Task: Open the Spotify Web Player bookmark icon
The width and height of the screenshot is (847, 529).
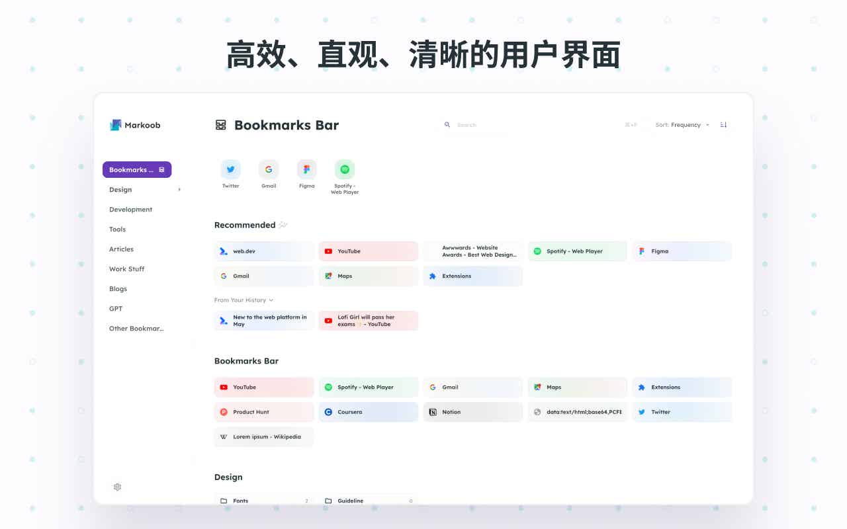Action: (345, 169)
